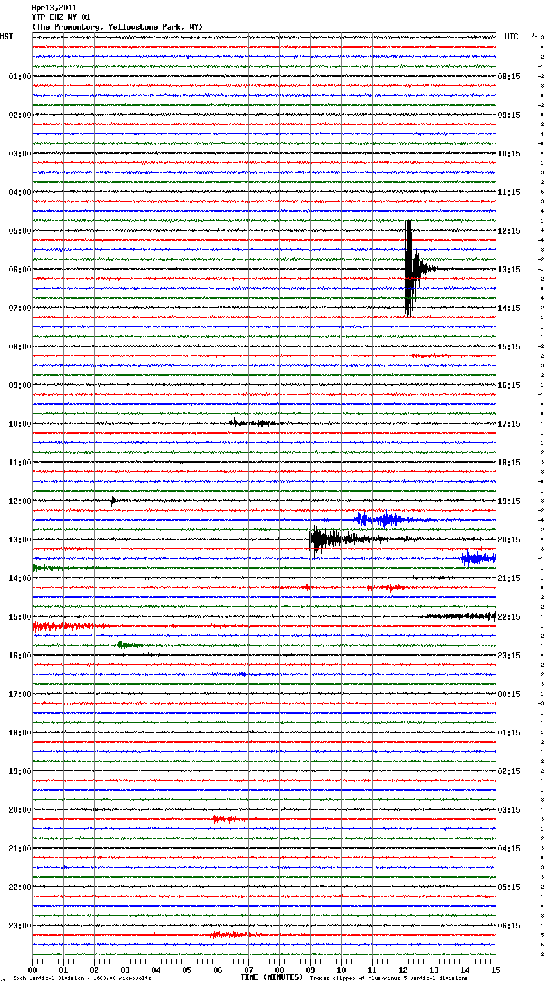547x987 pixels.
Task: Click the "22:15" UTC row label
Action: (x=509, y=617)
